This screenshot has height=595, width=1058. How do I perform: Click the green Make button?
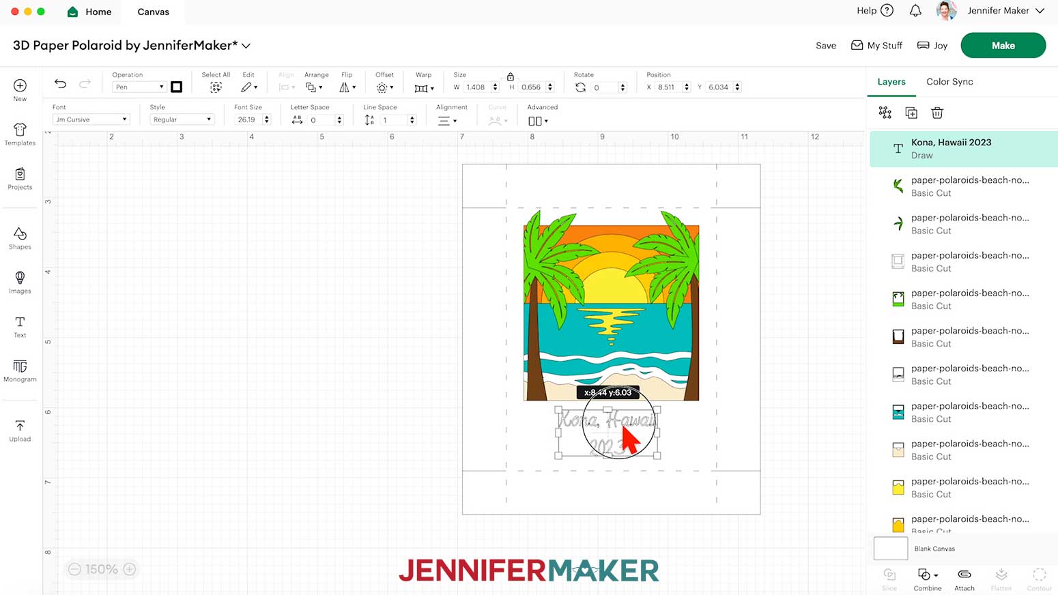click(1003, 46)
